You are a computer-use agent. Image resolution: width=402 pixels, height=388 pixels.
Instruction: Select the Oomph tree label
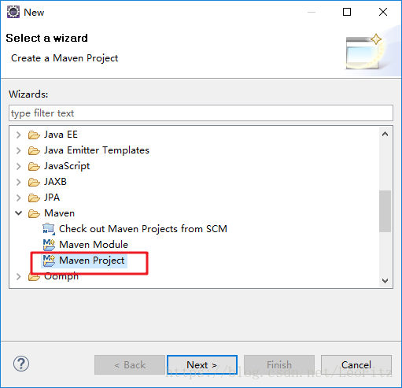tap(61, 276)
